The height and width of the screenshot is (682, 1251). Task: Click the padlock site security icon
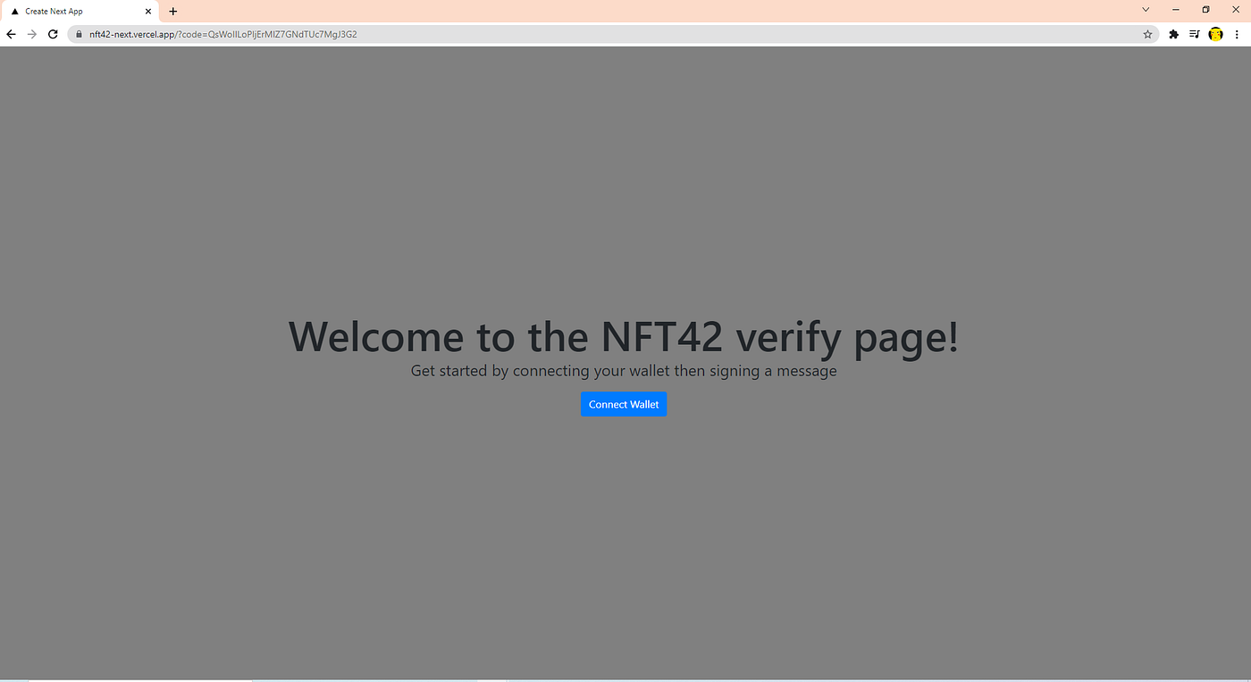[x=79, y=34]
